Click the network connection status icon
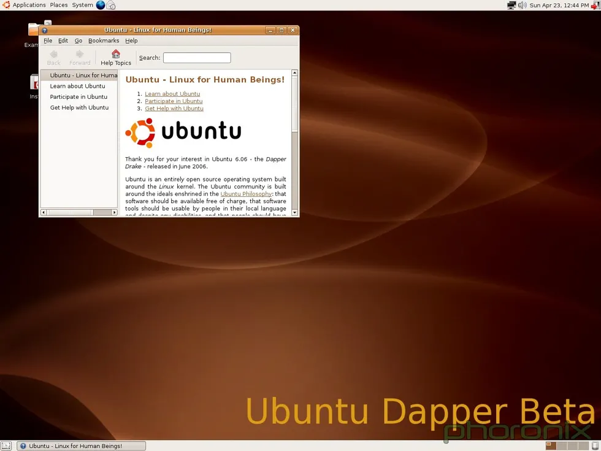 click(x=511, y=5)
